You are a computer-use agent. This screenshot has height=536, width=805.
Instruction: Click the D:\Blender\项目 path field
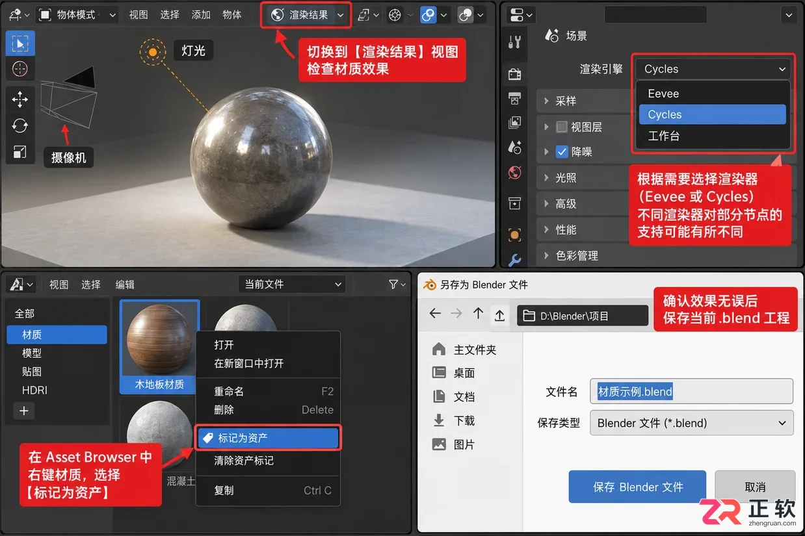click(583, 316)
